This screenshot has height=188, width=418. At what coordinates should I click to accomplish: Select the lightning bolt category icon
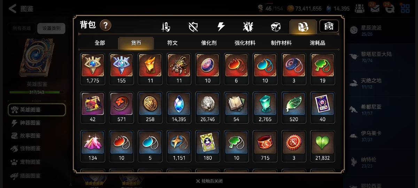pyautogui.click(x=221, y=27)
